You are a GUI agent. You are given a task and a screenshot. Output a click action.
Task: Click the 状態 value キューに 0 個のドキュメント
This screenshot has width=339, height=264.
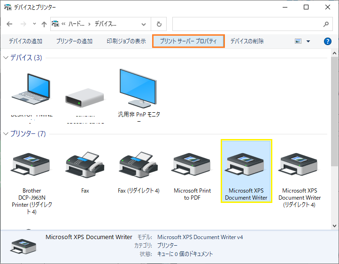(185, 254)
